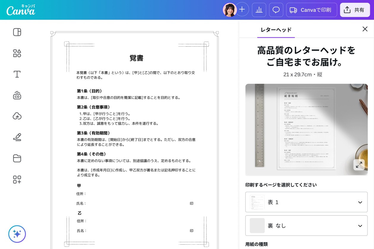
Task: Open the Uploads panel via cloud icon
Action: [x=17, y=116]
